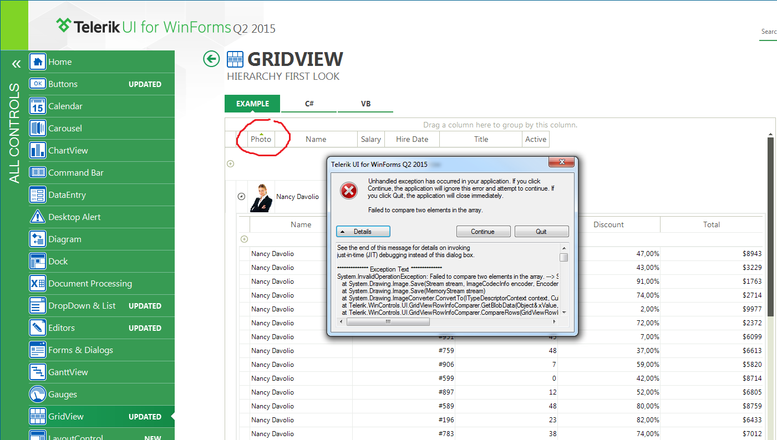Select the $8943 total cell

point(712,254)
